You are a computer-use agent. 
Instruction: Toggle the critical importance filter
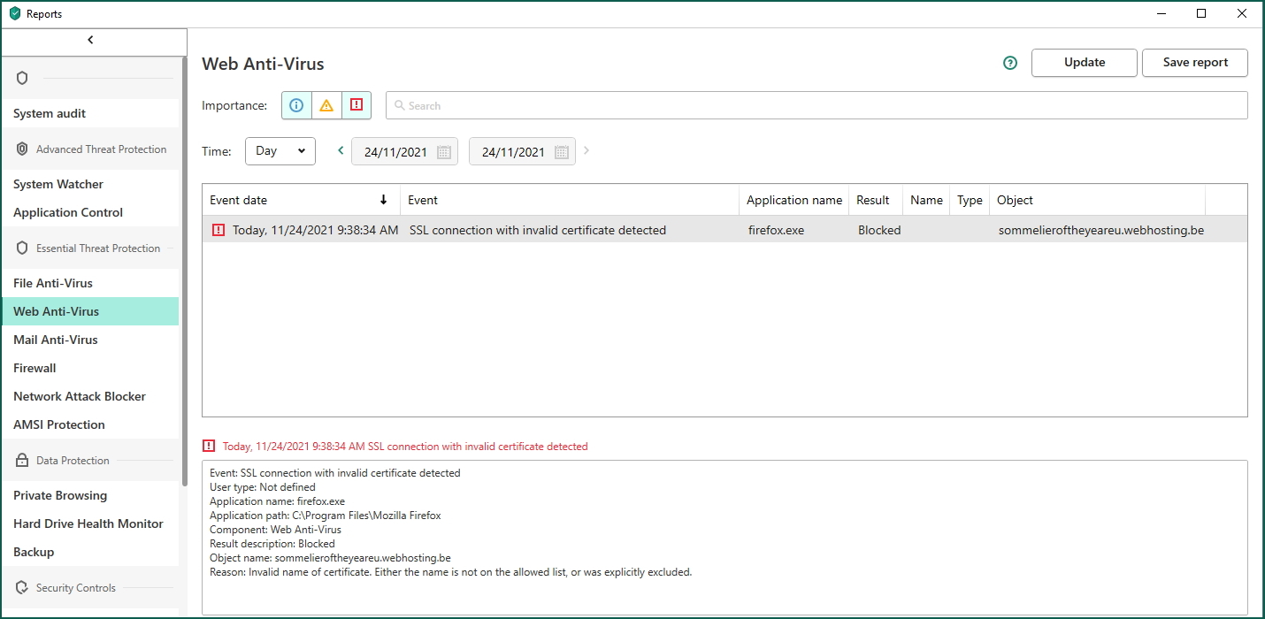pyautogui.click(x=356, y=105)
